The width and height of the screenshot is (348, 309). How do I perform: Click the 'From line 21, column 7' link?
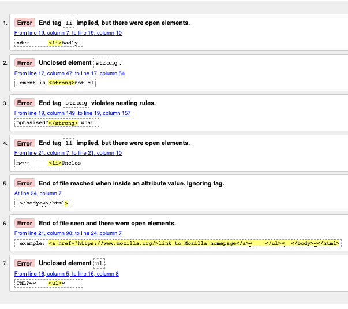[x=68, y=153]
